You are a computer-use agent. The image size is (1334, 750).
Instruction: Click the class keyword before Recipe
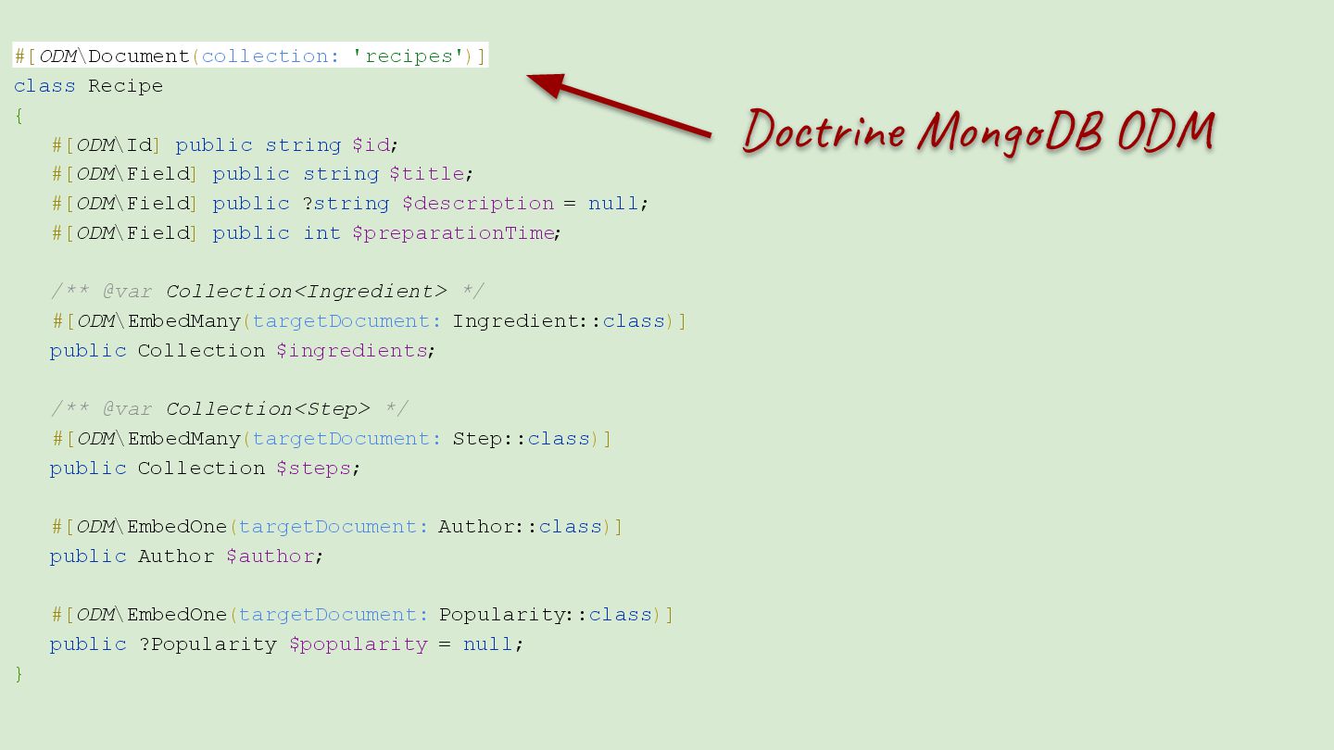pyautogui.click(x=44, y=86)
